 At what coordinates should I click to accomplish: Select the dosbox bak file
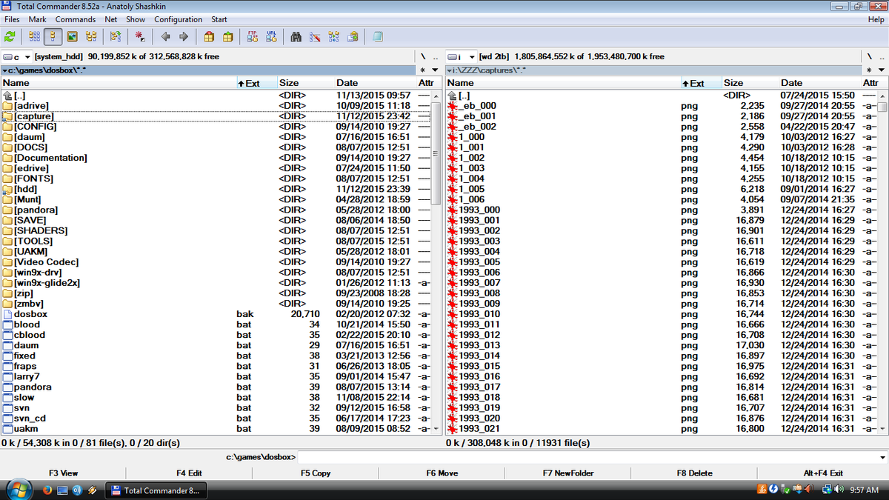tap(216, 314)
